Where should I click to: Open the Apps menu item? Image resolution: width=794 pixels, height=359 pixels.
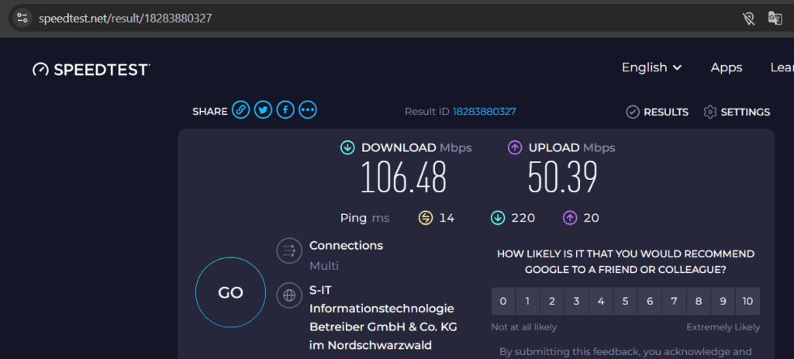(x=727, y=67)
